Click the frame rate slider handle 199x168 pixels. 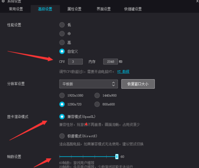[117, 157]
